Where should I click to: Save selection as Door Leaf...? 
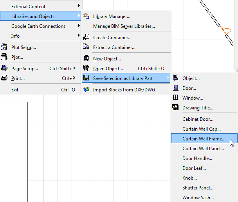click(204, 168)
